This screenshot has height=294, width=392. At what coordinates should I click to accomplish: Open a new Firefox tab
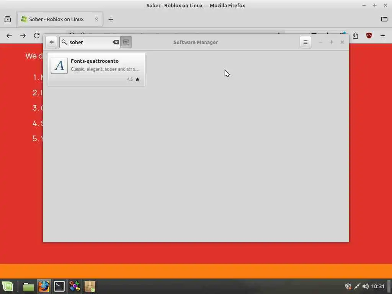pos(111,19)
